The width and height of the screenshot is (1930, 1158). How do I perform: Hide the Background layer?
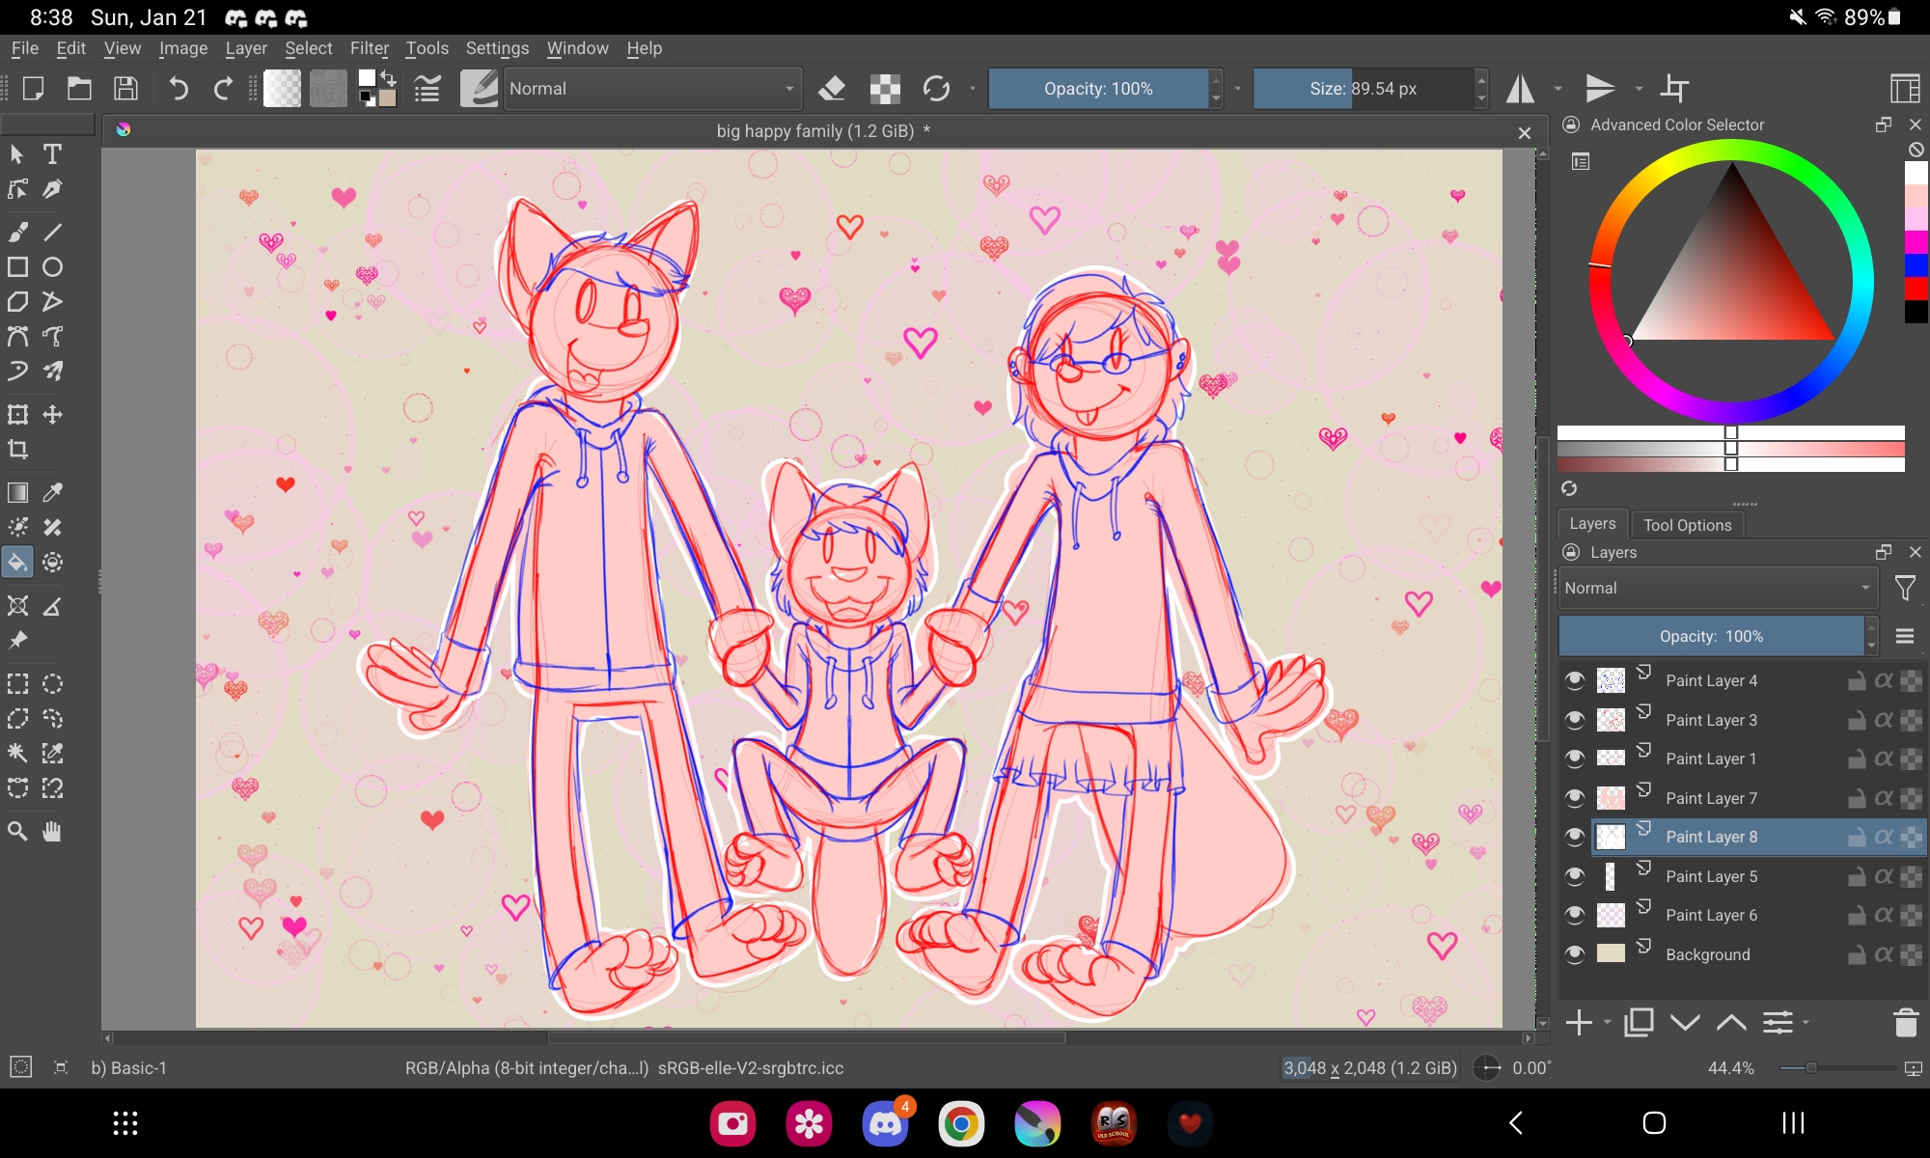[x=1575, y=954]
